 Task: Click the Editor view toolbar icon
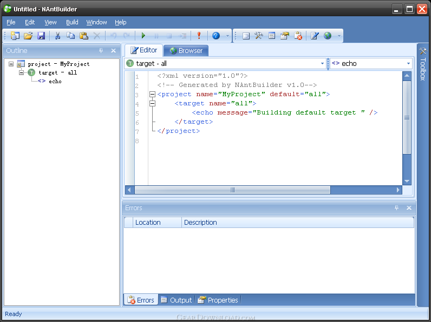[315, 36]
